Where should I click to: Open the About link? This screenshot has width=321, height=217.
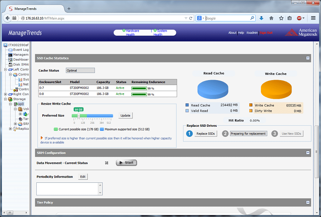[232, 33]
